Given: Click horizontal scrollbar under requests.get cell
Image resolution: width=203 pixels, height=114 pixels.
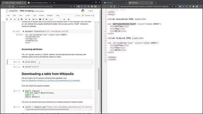Looking at the screenshot, I should pyautogui.click(x=47, y=110).
